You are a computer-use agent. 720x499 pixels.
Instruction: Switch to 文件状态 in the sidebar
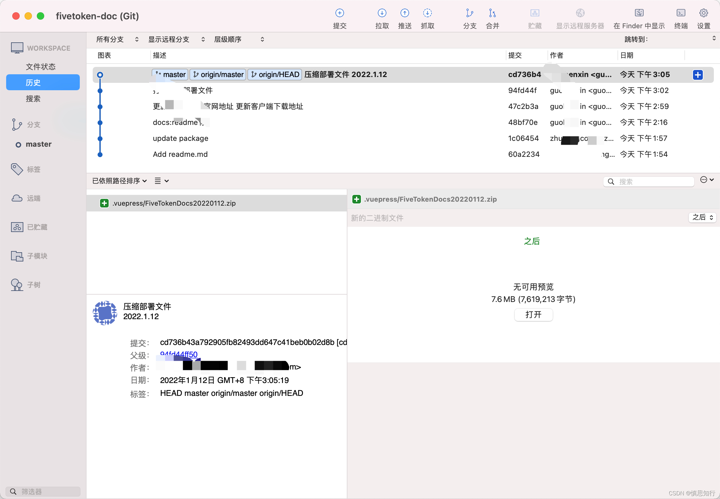tap(41, 66)
